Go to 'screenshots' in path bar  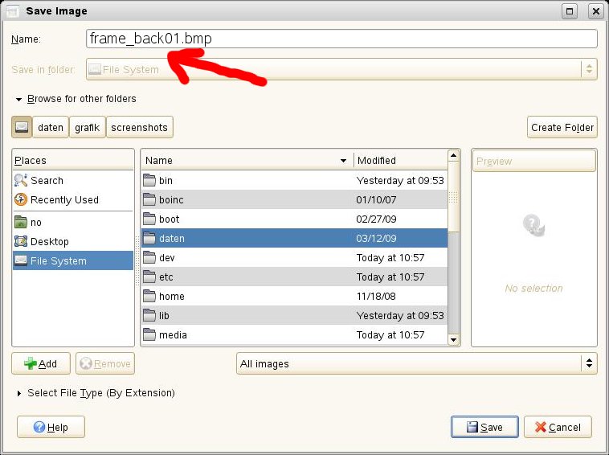(x=140, y=127)
